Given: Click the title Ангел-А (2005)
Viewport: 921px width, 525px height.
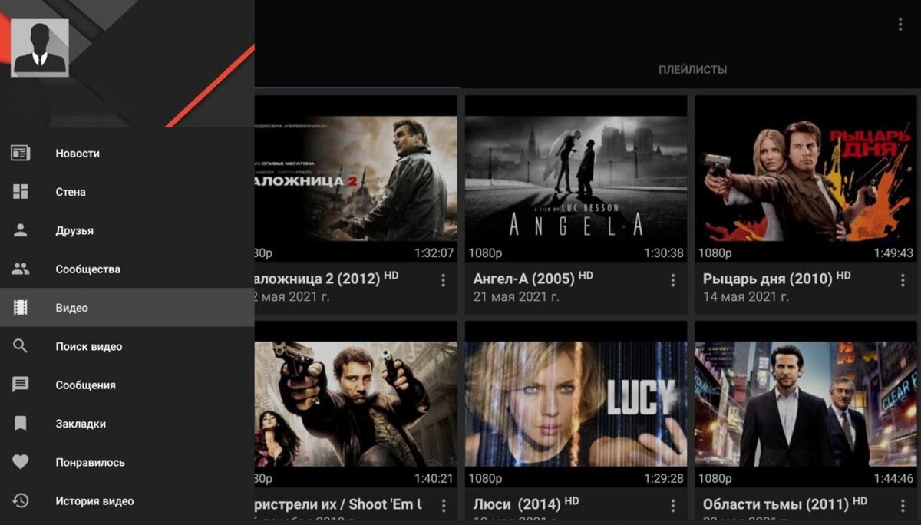Looking at the screenshot, I should [523, 279].
